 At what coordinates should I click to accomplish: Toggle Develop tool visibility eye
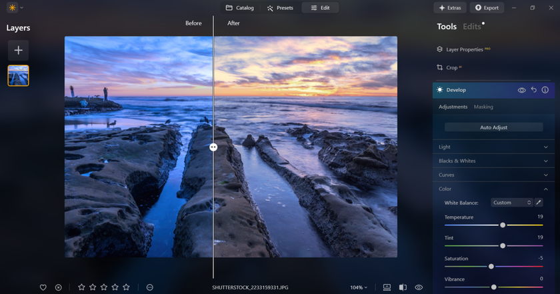[522, 90]
